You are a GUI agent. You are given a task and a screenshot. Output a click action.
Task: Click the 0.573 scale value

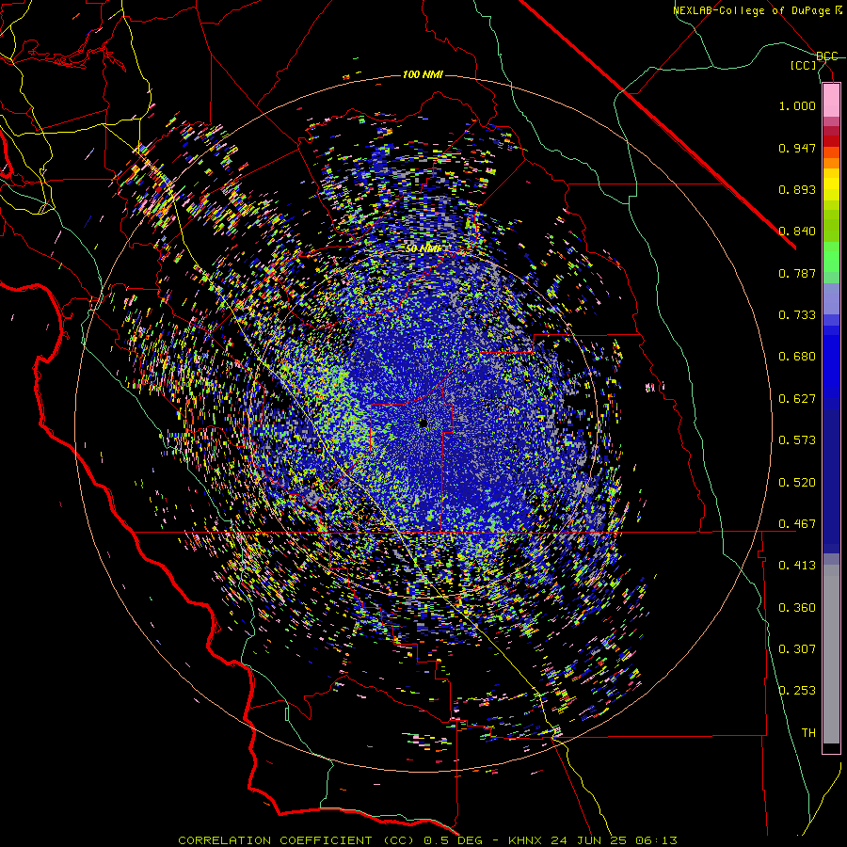pyautogui.click(x=797, y=440)
